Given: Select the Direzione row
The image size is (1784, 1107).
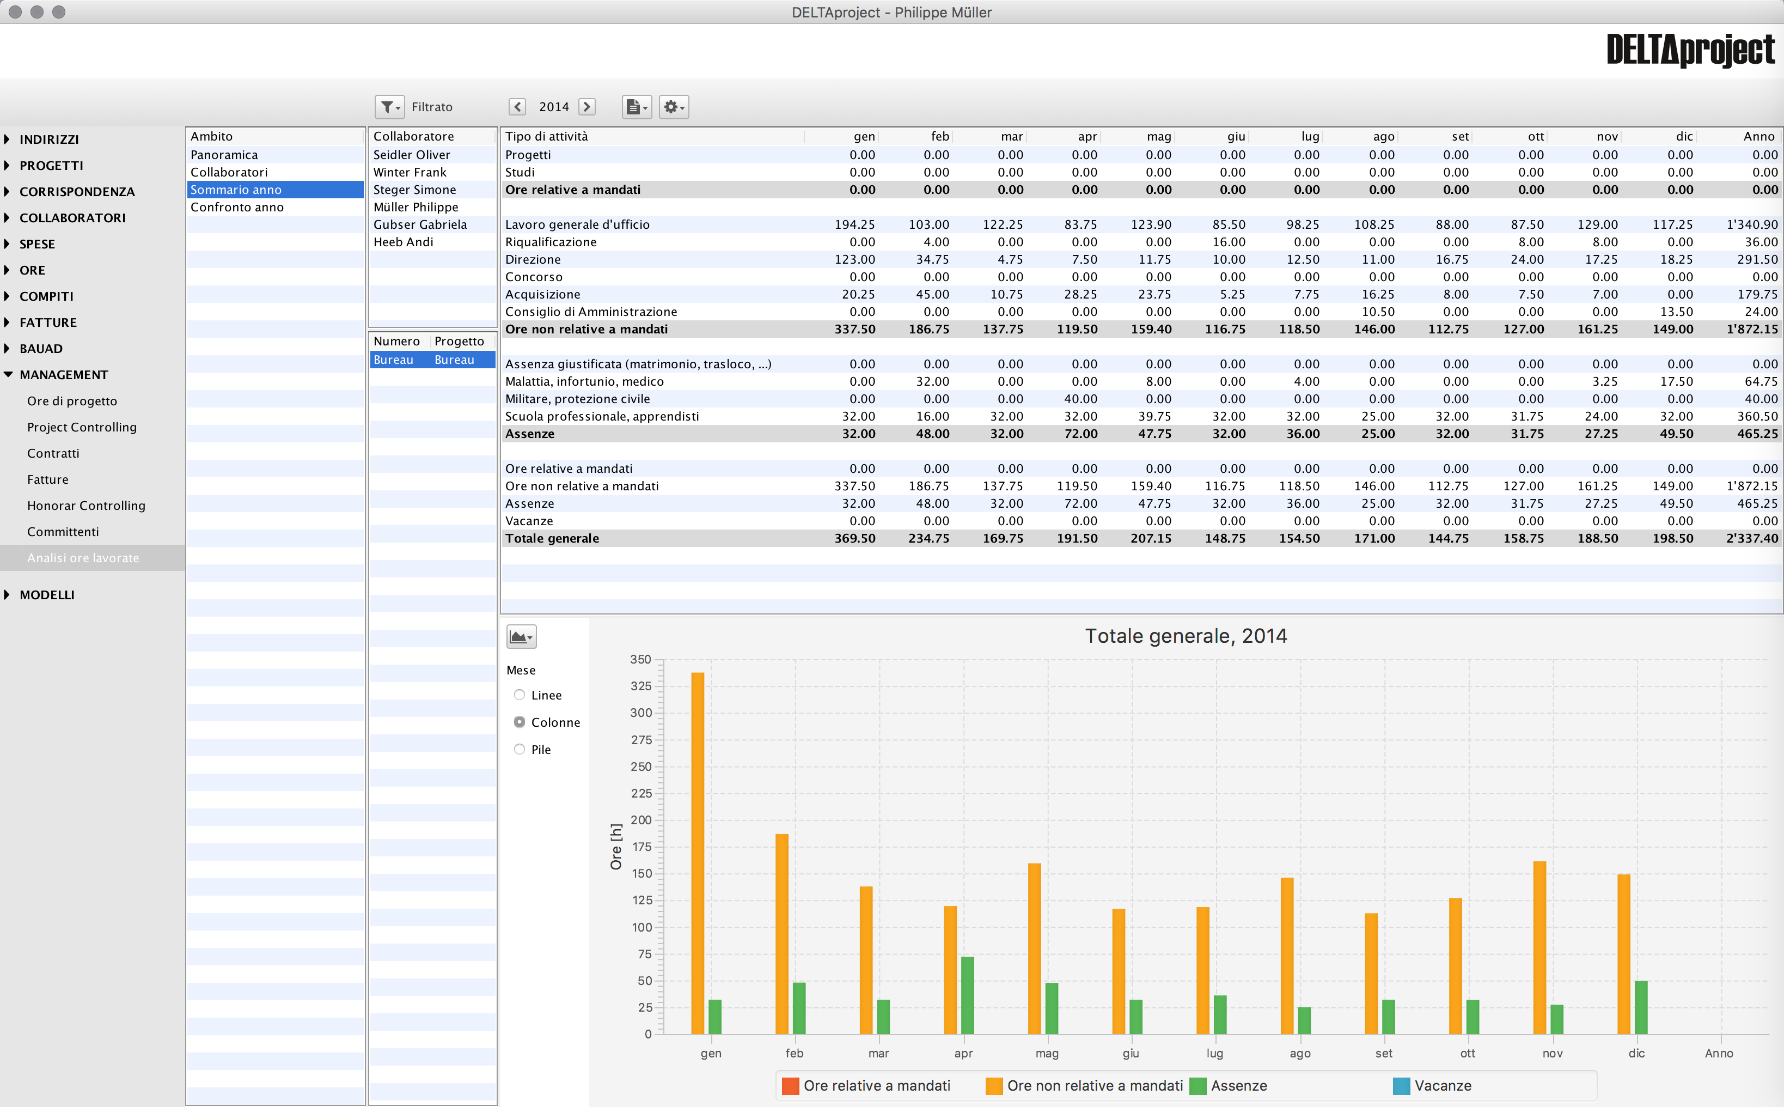Looking at the screenshot, I should (x=1141, y=259).
